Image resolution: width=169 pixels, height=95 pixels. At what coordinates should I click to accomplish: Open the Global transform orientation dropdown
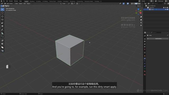64,3
